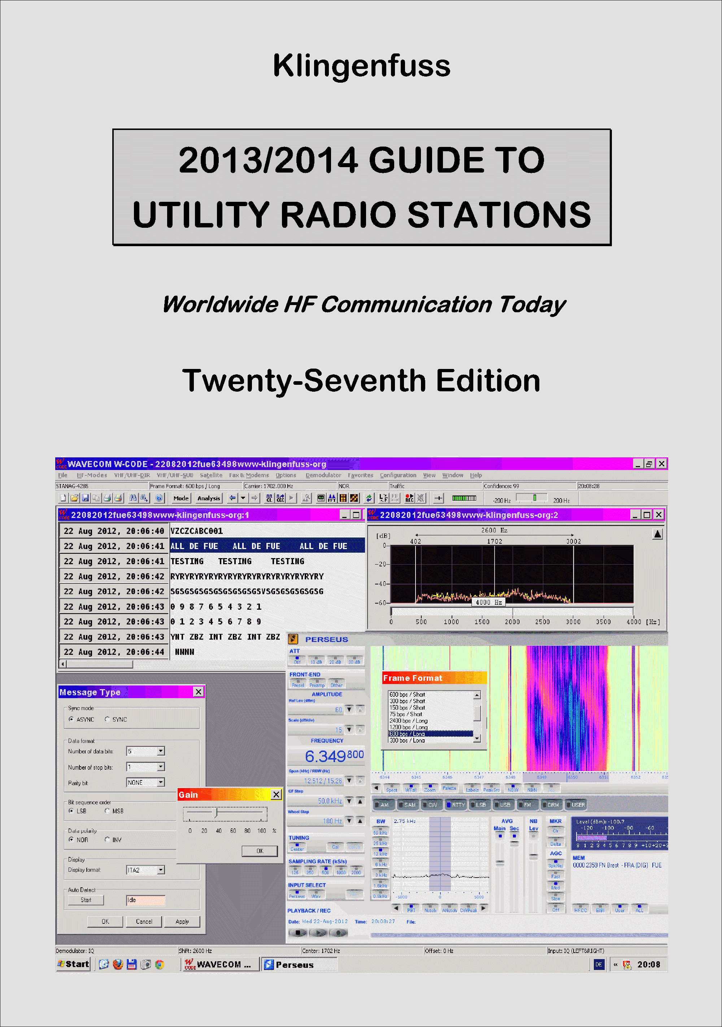Click Cancel in Message Type dialog
This screenshot has height=1027, width=722.
144,922
